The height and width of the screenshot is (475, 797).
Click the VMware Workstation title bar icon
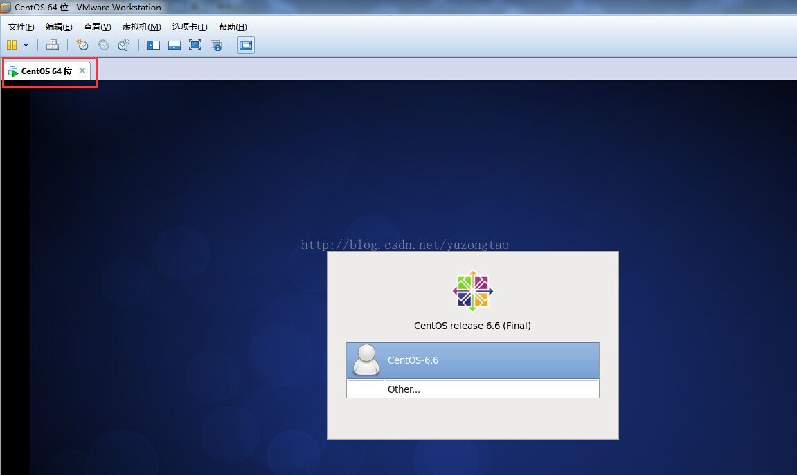6,7
